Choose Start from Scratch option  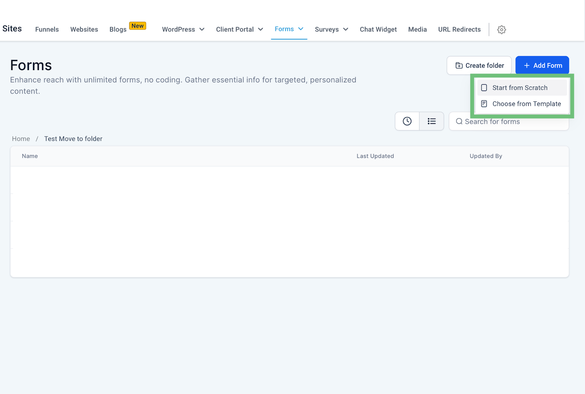(522, 88)
